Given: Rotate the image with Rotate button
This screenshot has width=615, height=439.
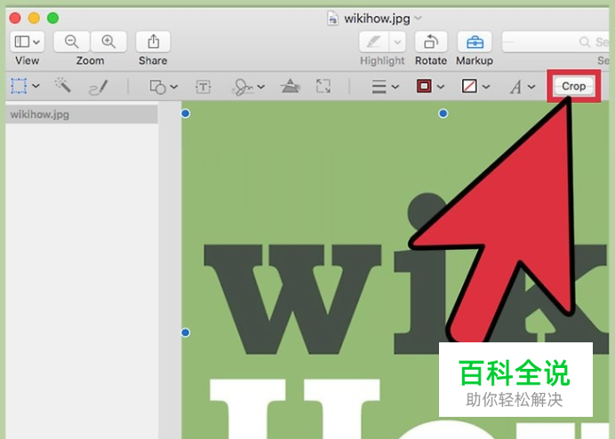Looking at the screenshot, I should pyautogui.click(x=431, y=42).
